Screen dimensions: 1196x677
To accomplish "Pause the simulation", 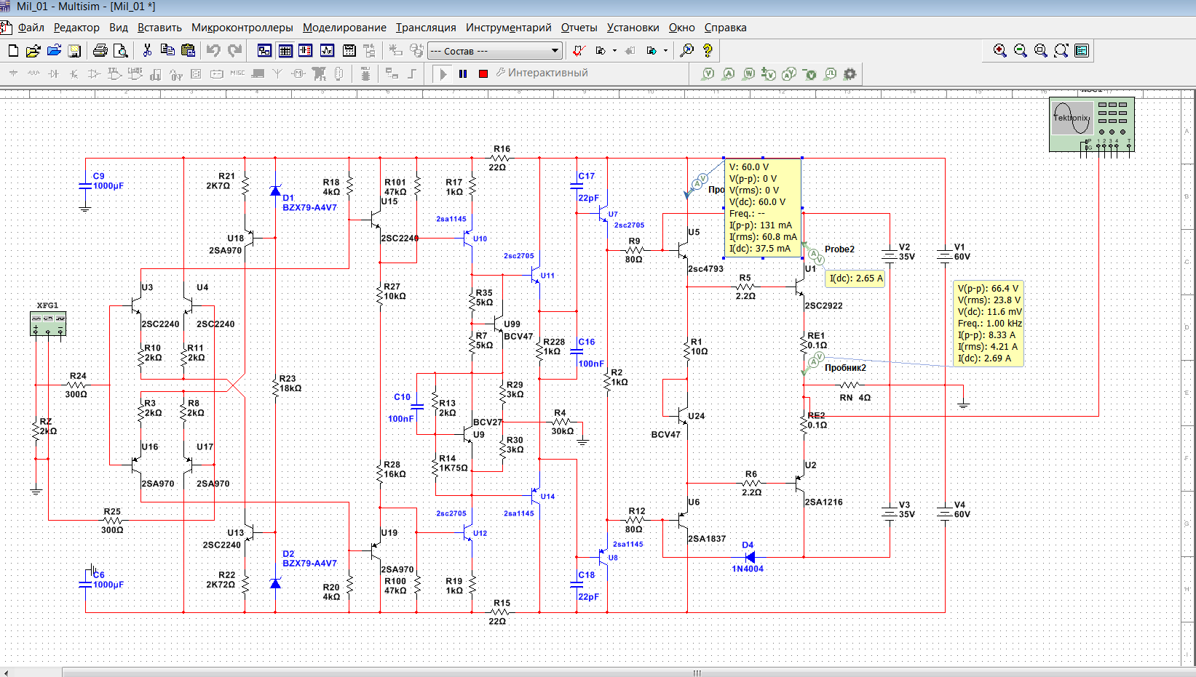I will 463,73.
